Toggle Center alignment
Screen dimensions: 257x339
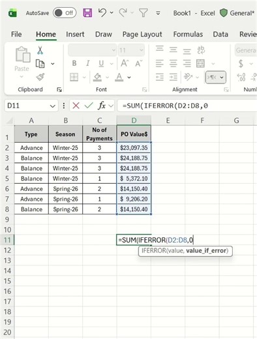coord(174,63)
